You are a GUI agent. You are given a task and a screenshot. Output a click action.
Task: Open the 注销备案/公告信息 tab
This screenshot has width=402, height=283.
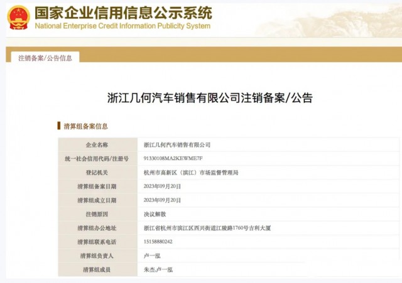(45, 58)
